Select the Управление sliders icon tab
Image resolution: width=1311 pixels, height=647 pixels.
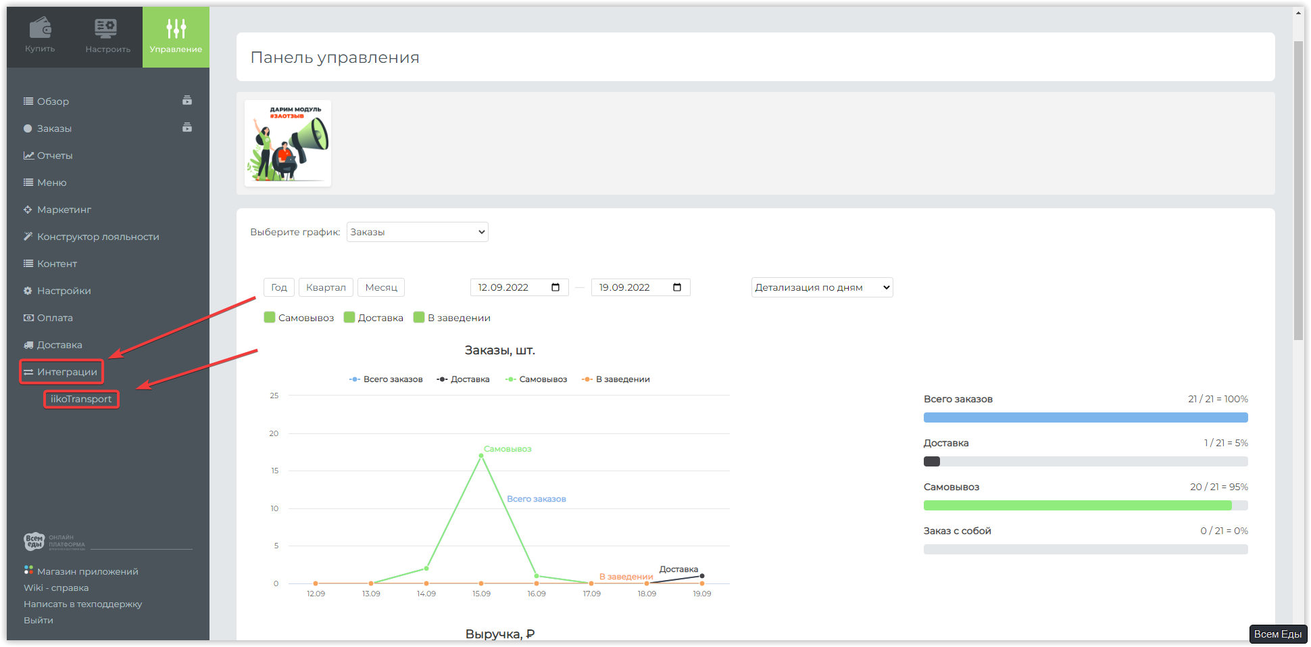(x=176, y=37)
